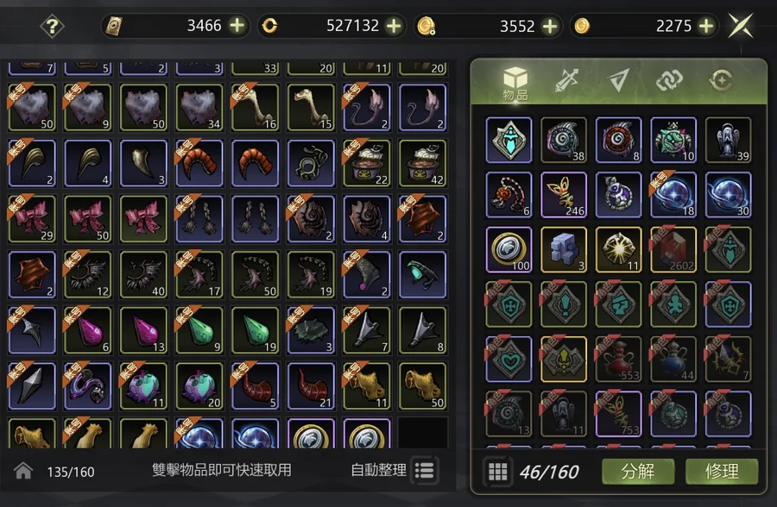
Task: Click the 分解 decompose button
Action: tap(638, 472)
